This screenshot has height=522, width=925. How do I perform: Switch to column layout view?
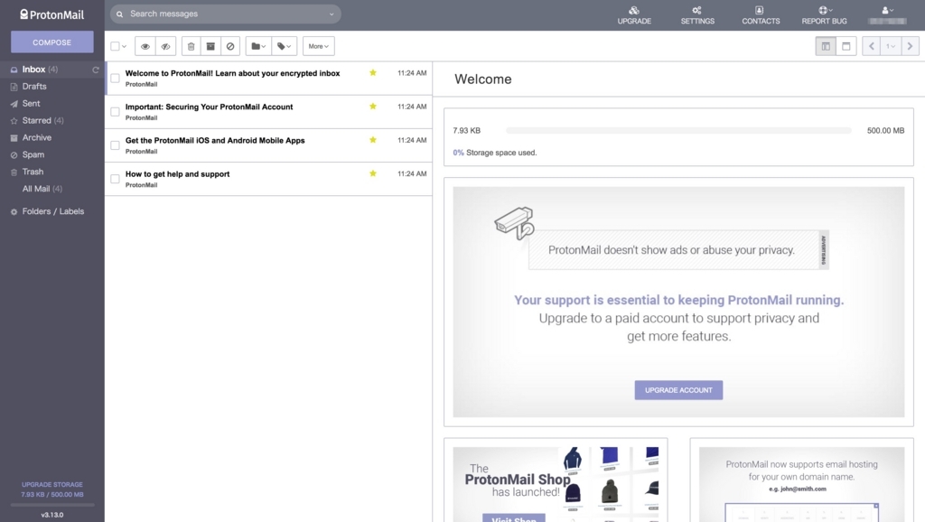tap(826, 46)
